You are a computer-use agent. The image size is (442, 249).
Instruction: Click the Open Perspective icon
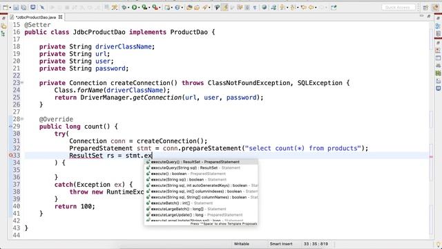point(425,8)
